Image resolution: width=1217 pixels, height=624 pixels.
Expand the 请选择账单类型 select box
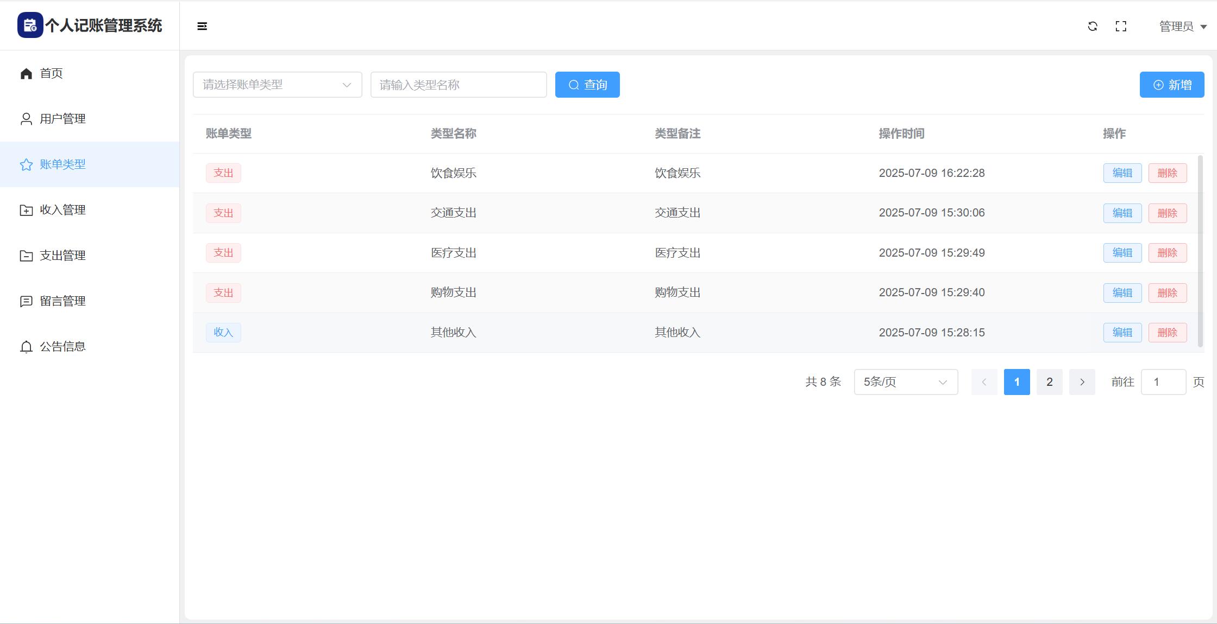[277, 85]
